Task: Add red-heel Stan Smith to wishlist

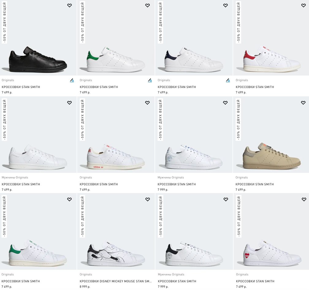Action: click(x=303, y=6)
